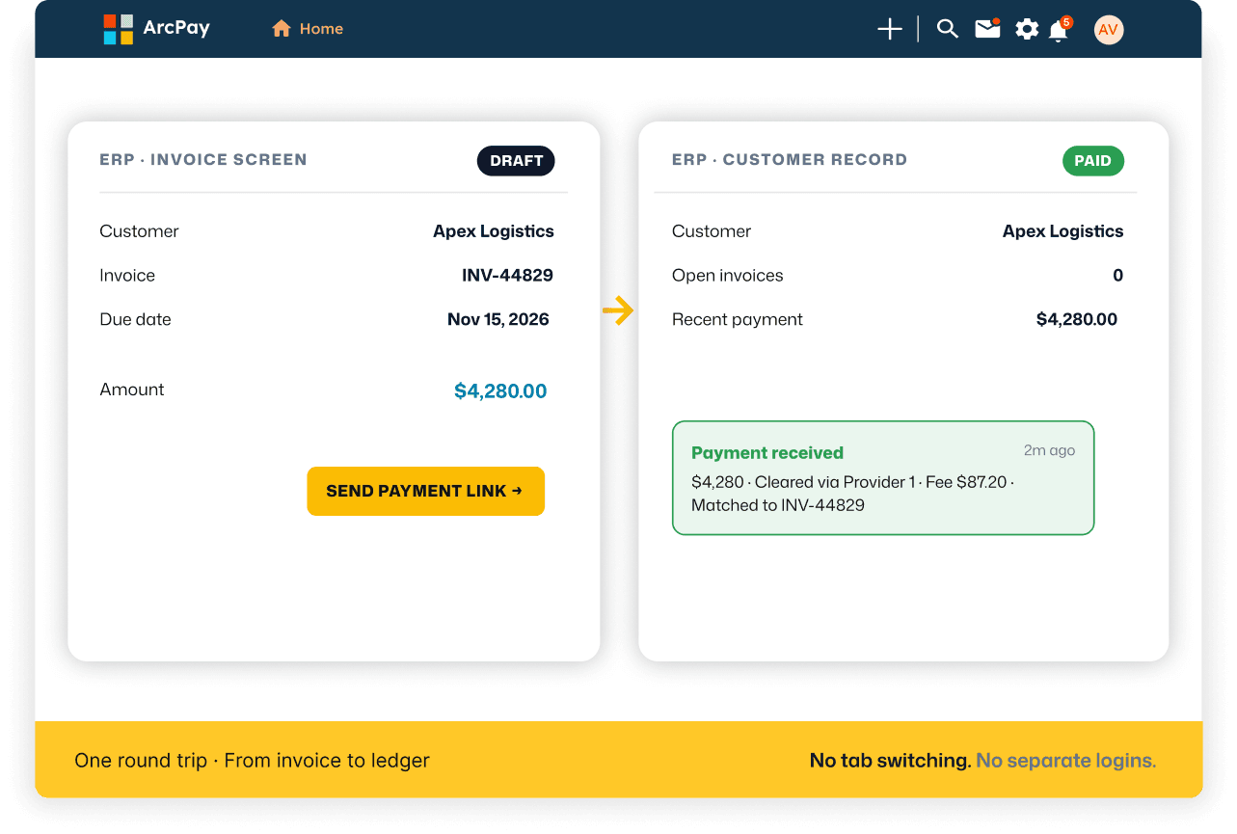The image size is (1237, 834).
Task: Click Apex Logistics in the customer record
Action: tap(1063, 231)
